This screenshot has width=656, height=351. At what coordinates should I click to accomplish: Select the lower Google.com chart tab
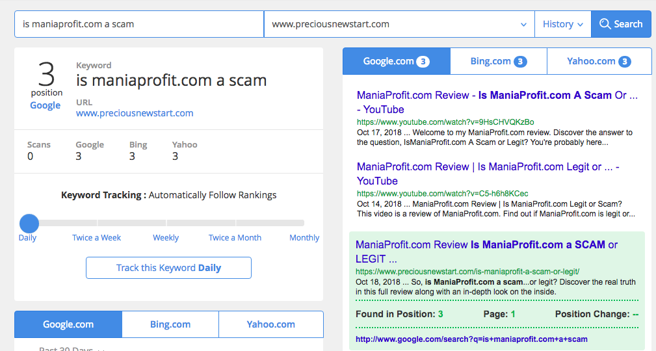click(x=68, y=324)
